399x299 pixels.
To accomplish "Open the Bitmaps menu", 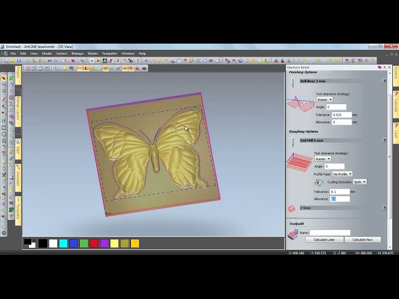I will pos(77,54).
